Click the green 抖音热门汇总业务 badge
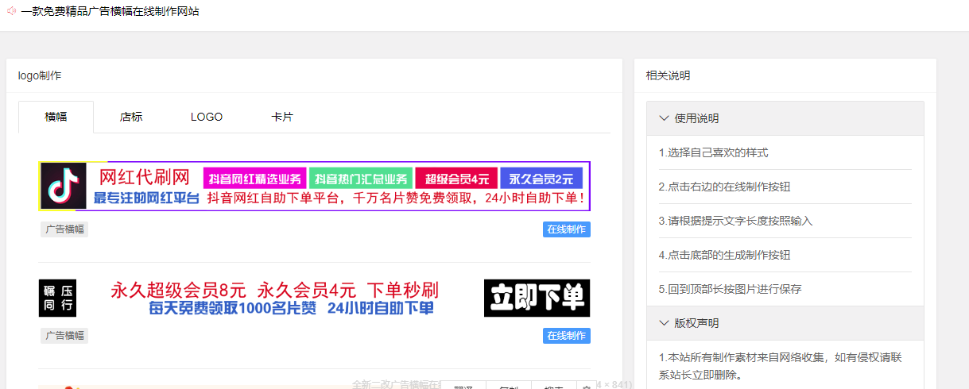This screenshot has width=969, height=389. (x=362, y=178)
